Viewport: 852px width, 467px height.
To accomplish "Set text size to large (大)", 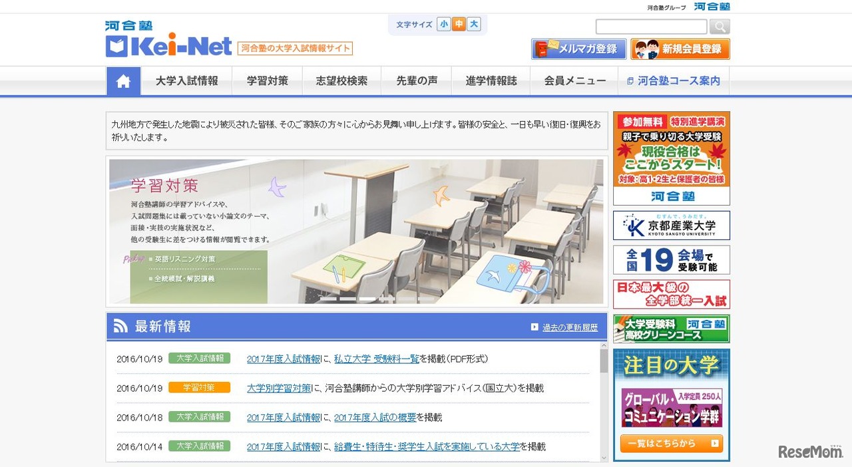I will click(473, 25).
